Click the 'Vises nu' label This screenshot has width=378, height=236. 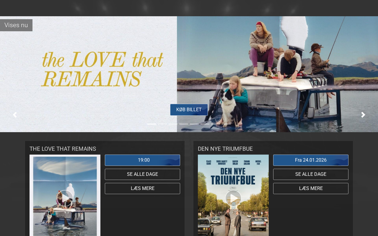tap(16, 25)
